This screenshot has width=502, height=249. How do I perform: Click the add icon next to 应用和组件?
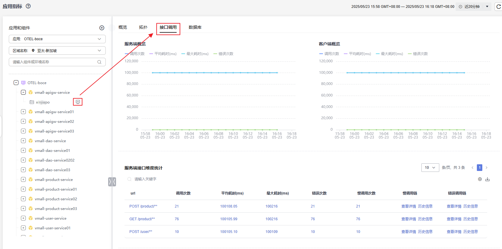tap(102, 28)
